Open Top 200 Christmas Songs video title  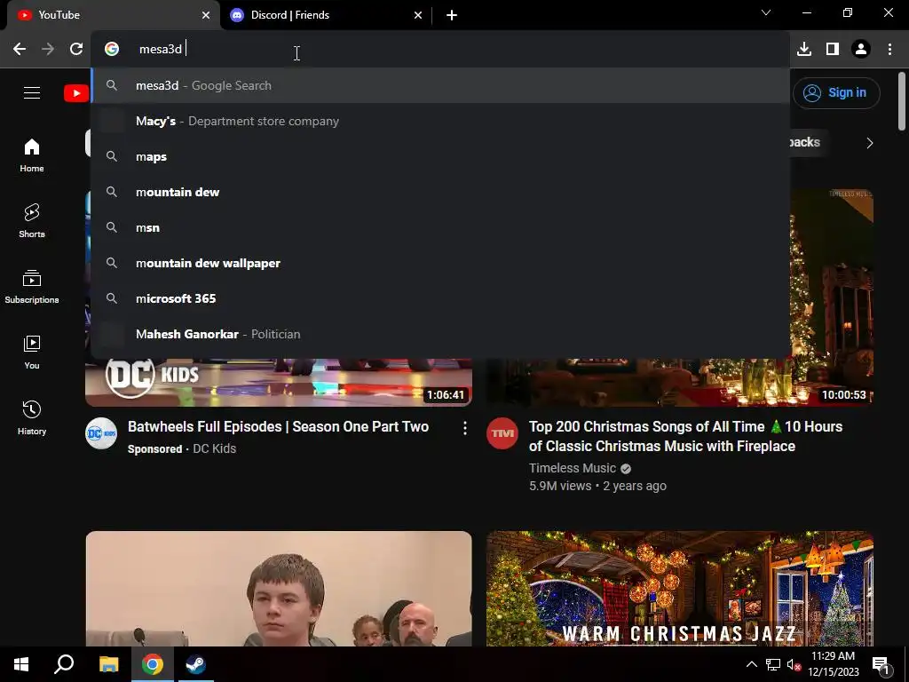point(686,437)
